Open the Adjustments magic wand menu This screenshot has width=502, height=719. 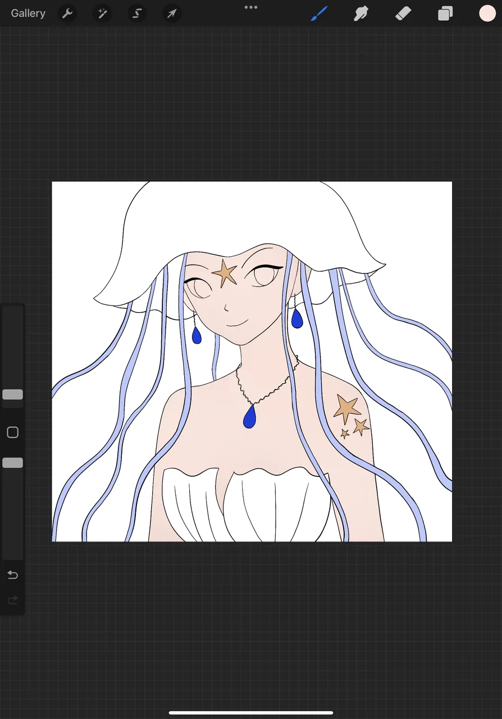pos(102,13)
